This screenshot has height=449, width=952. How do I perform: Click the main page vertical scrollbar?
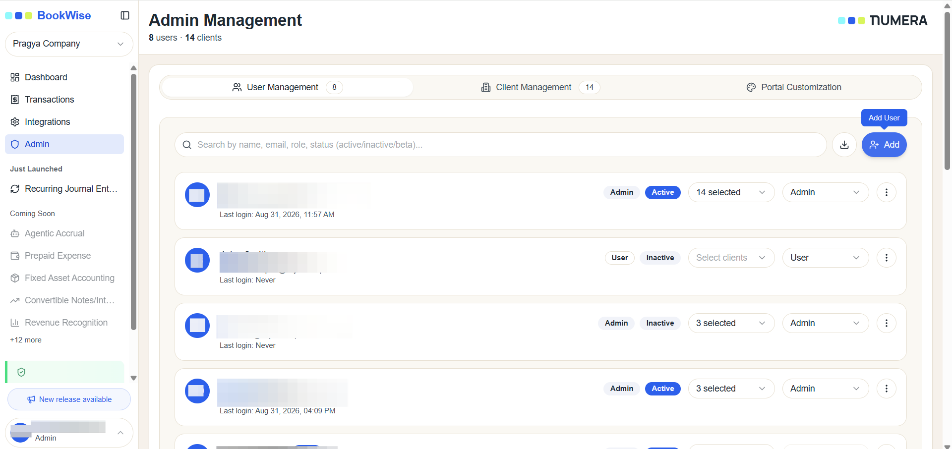[947, 92]
